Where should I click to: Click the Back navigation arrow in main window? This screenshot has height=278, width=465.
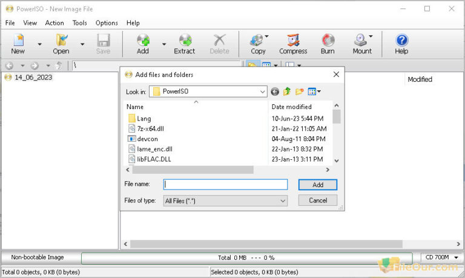10,65
